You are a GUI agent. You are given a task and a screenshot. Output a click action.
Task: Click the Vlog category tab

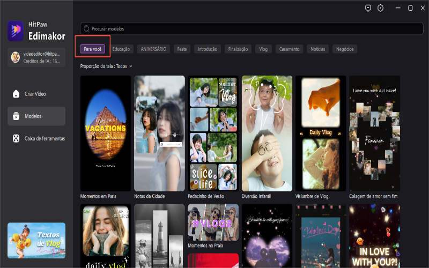[263, 49]
